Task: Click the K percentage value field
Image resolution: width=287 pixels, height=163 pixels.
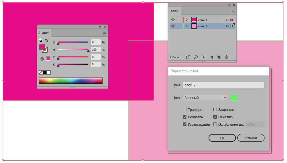Action: point(96,64)
